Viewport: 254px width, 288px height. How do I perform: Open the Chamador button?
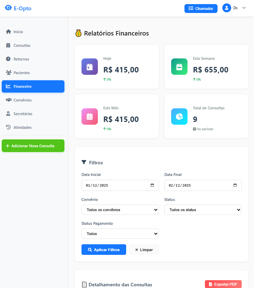[201, 9]
